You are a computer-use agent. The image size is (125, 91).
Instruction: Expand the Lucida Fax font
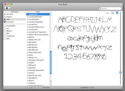(28, 25)
